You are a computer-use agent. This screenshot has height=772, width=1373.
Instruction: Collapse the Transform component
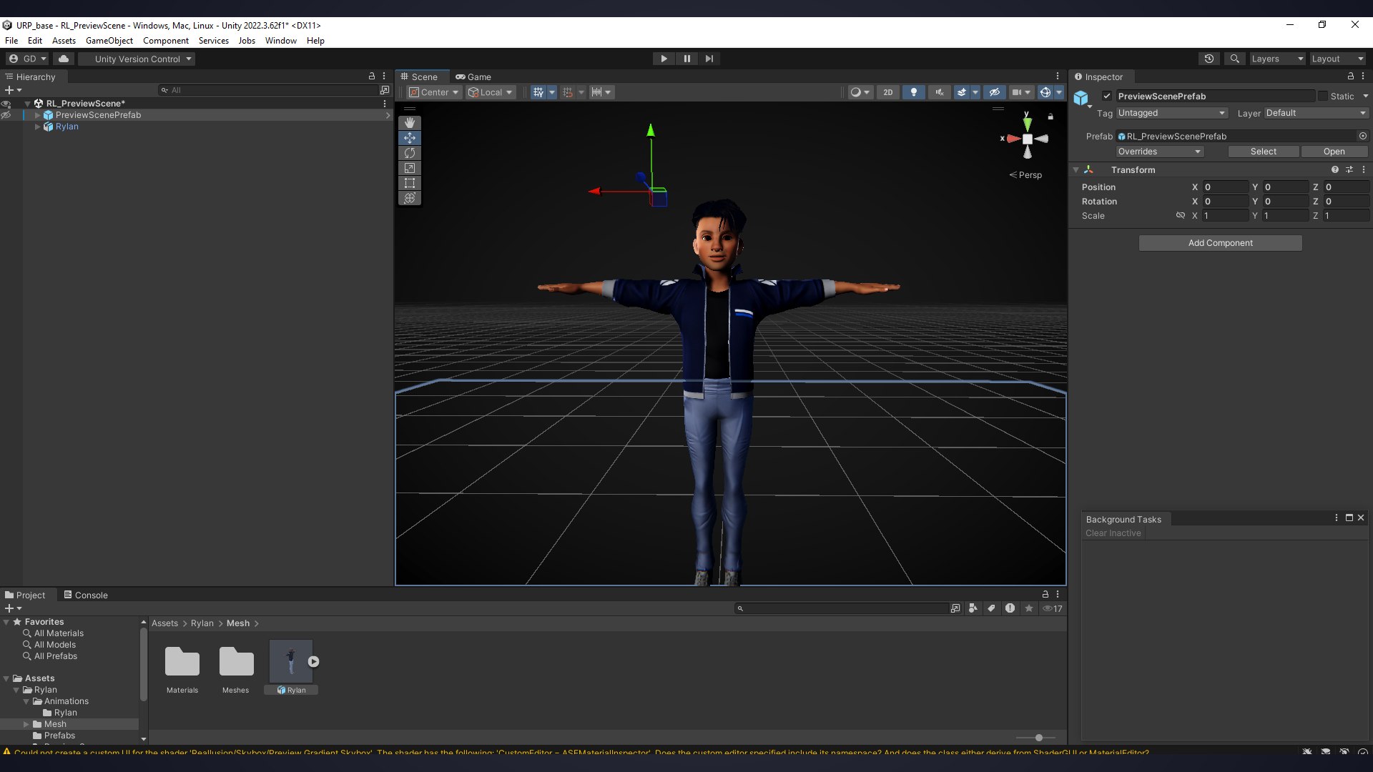tap(1076, 170)
